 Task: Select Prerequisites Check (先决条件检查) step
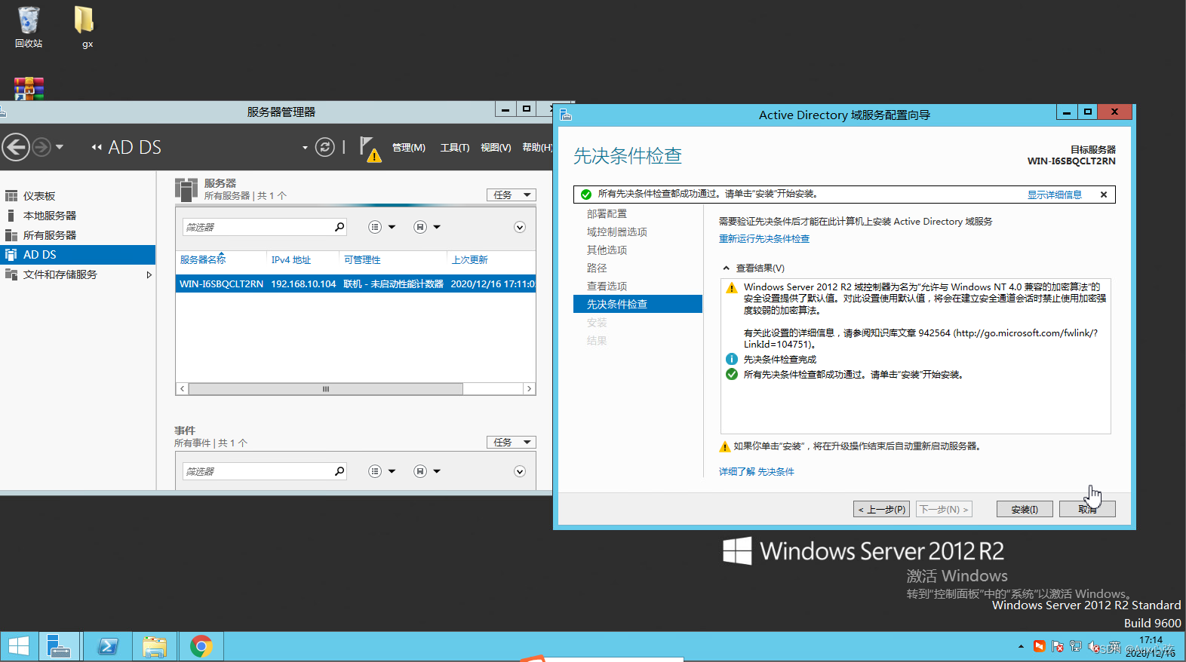click(x=638, y=304)
